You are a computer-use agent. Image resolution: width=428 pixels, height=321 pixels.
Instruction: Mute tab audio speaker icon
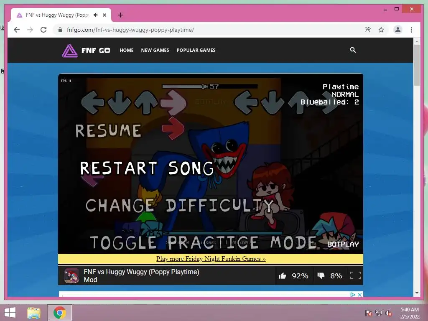pos(95,15)
